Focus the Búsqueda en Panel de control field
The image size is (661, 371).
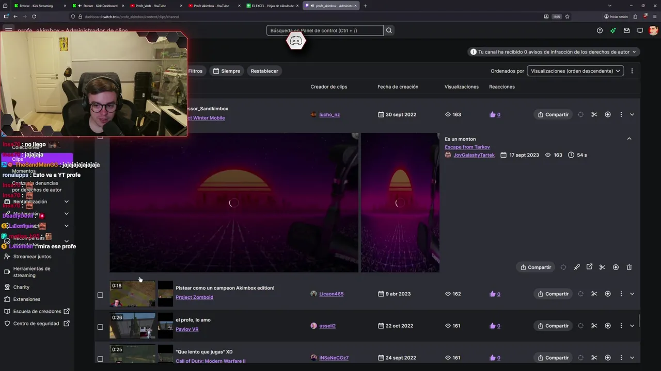(x=325, y=30)
